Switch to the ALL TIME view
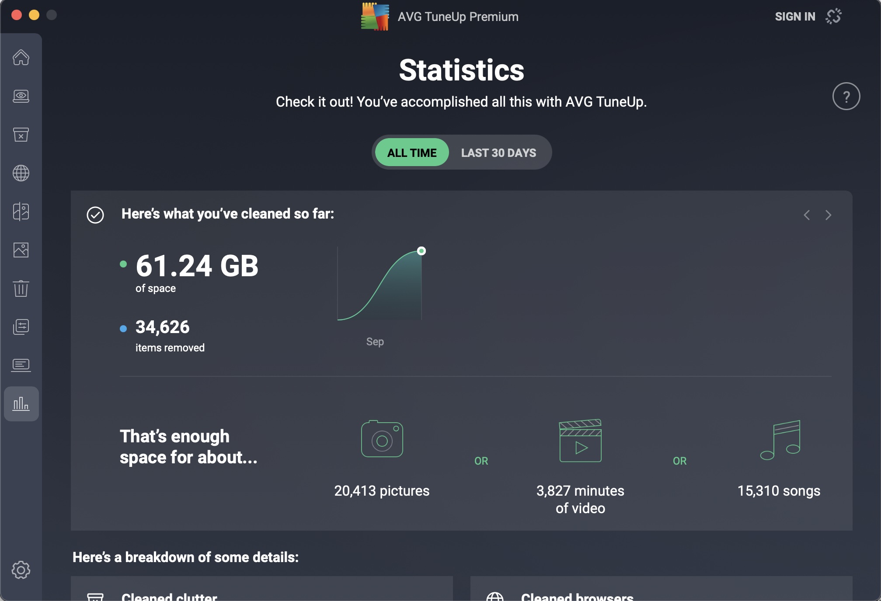Screen dimensions: 881x601 pyautogui.click(x=412, y=153)
